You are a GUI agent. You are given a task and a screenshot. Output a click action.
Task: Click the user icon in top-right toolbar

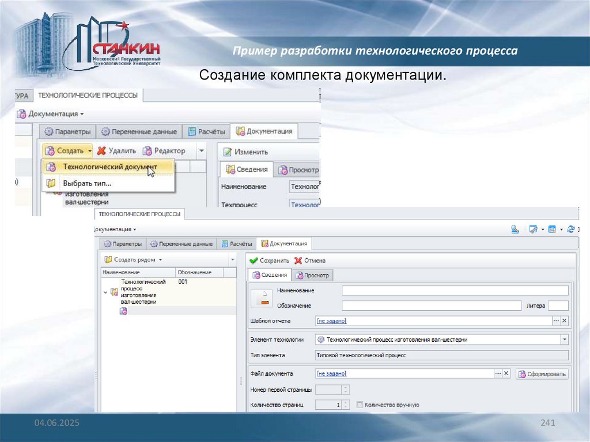click(x=515, y=229)
